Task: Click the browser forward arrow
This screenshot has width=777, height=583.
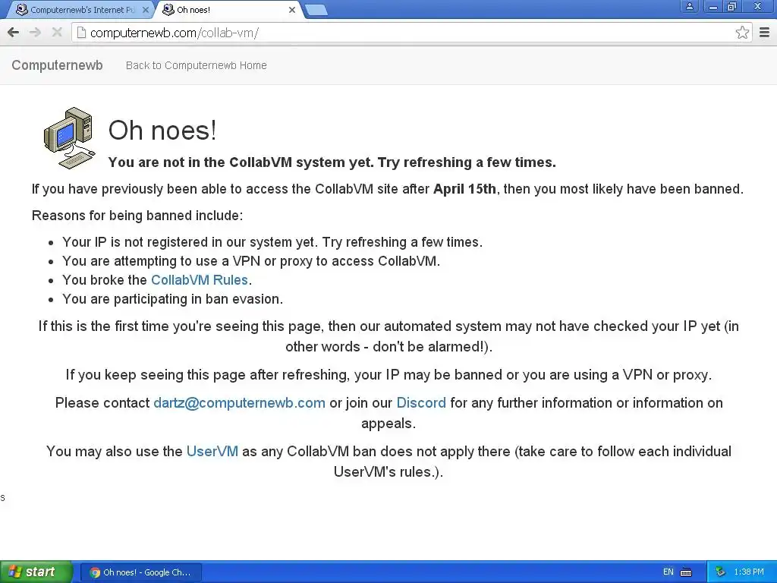Action: coord(35,33)
